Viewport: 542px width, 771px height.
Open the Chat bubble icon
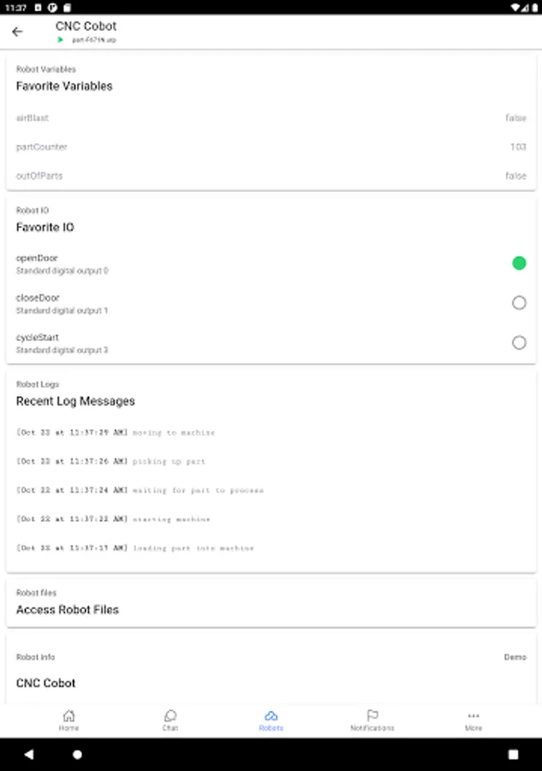[x=170, y=715]
